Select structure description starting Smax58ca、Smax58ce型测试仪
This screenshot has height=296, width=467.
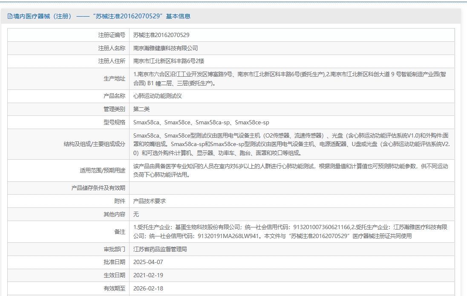point(291,144)
